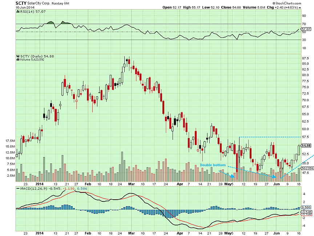Click Jun on the axis under the volume bars
The height and width of the screenshot is (236, 314).
click(x=276, y=184)
